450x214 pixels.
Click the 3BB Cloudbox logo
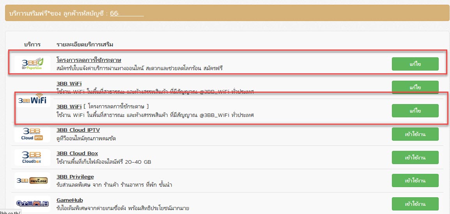[32, 157]
